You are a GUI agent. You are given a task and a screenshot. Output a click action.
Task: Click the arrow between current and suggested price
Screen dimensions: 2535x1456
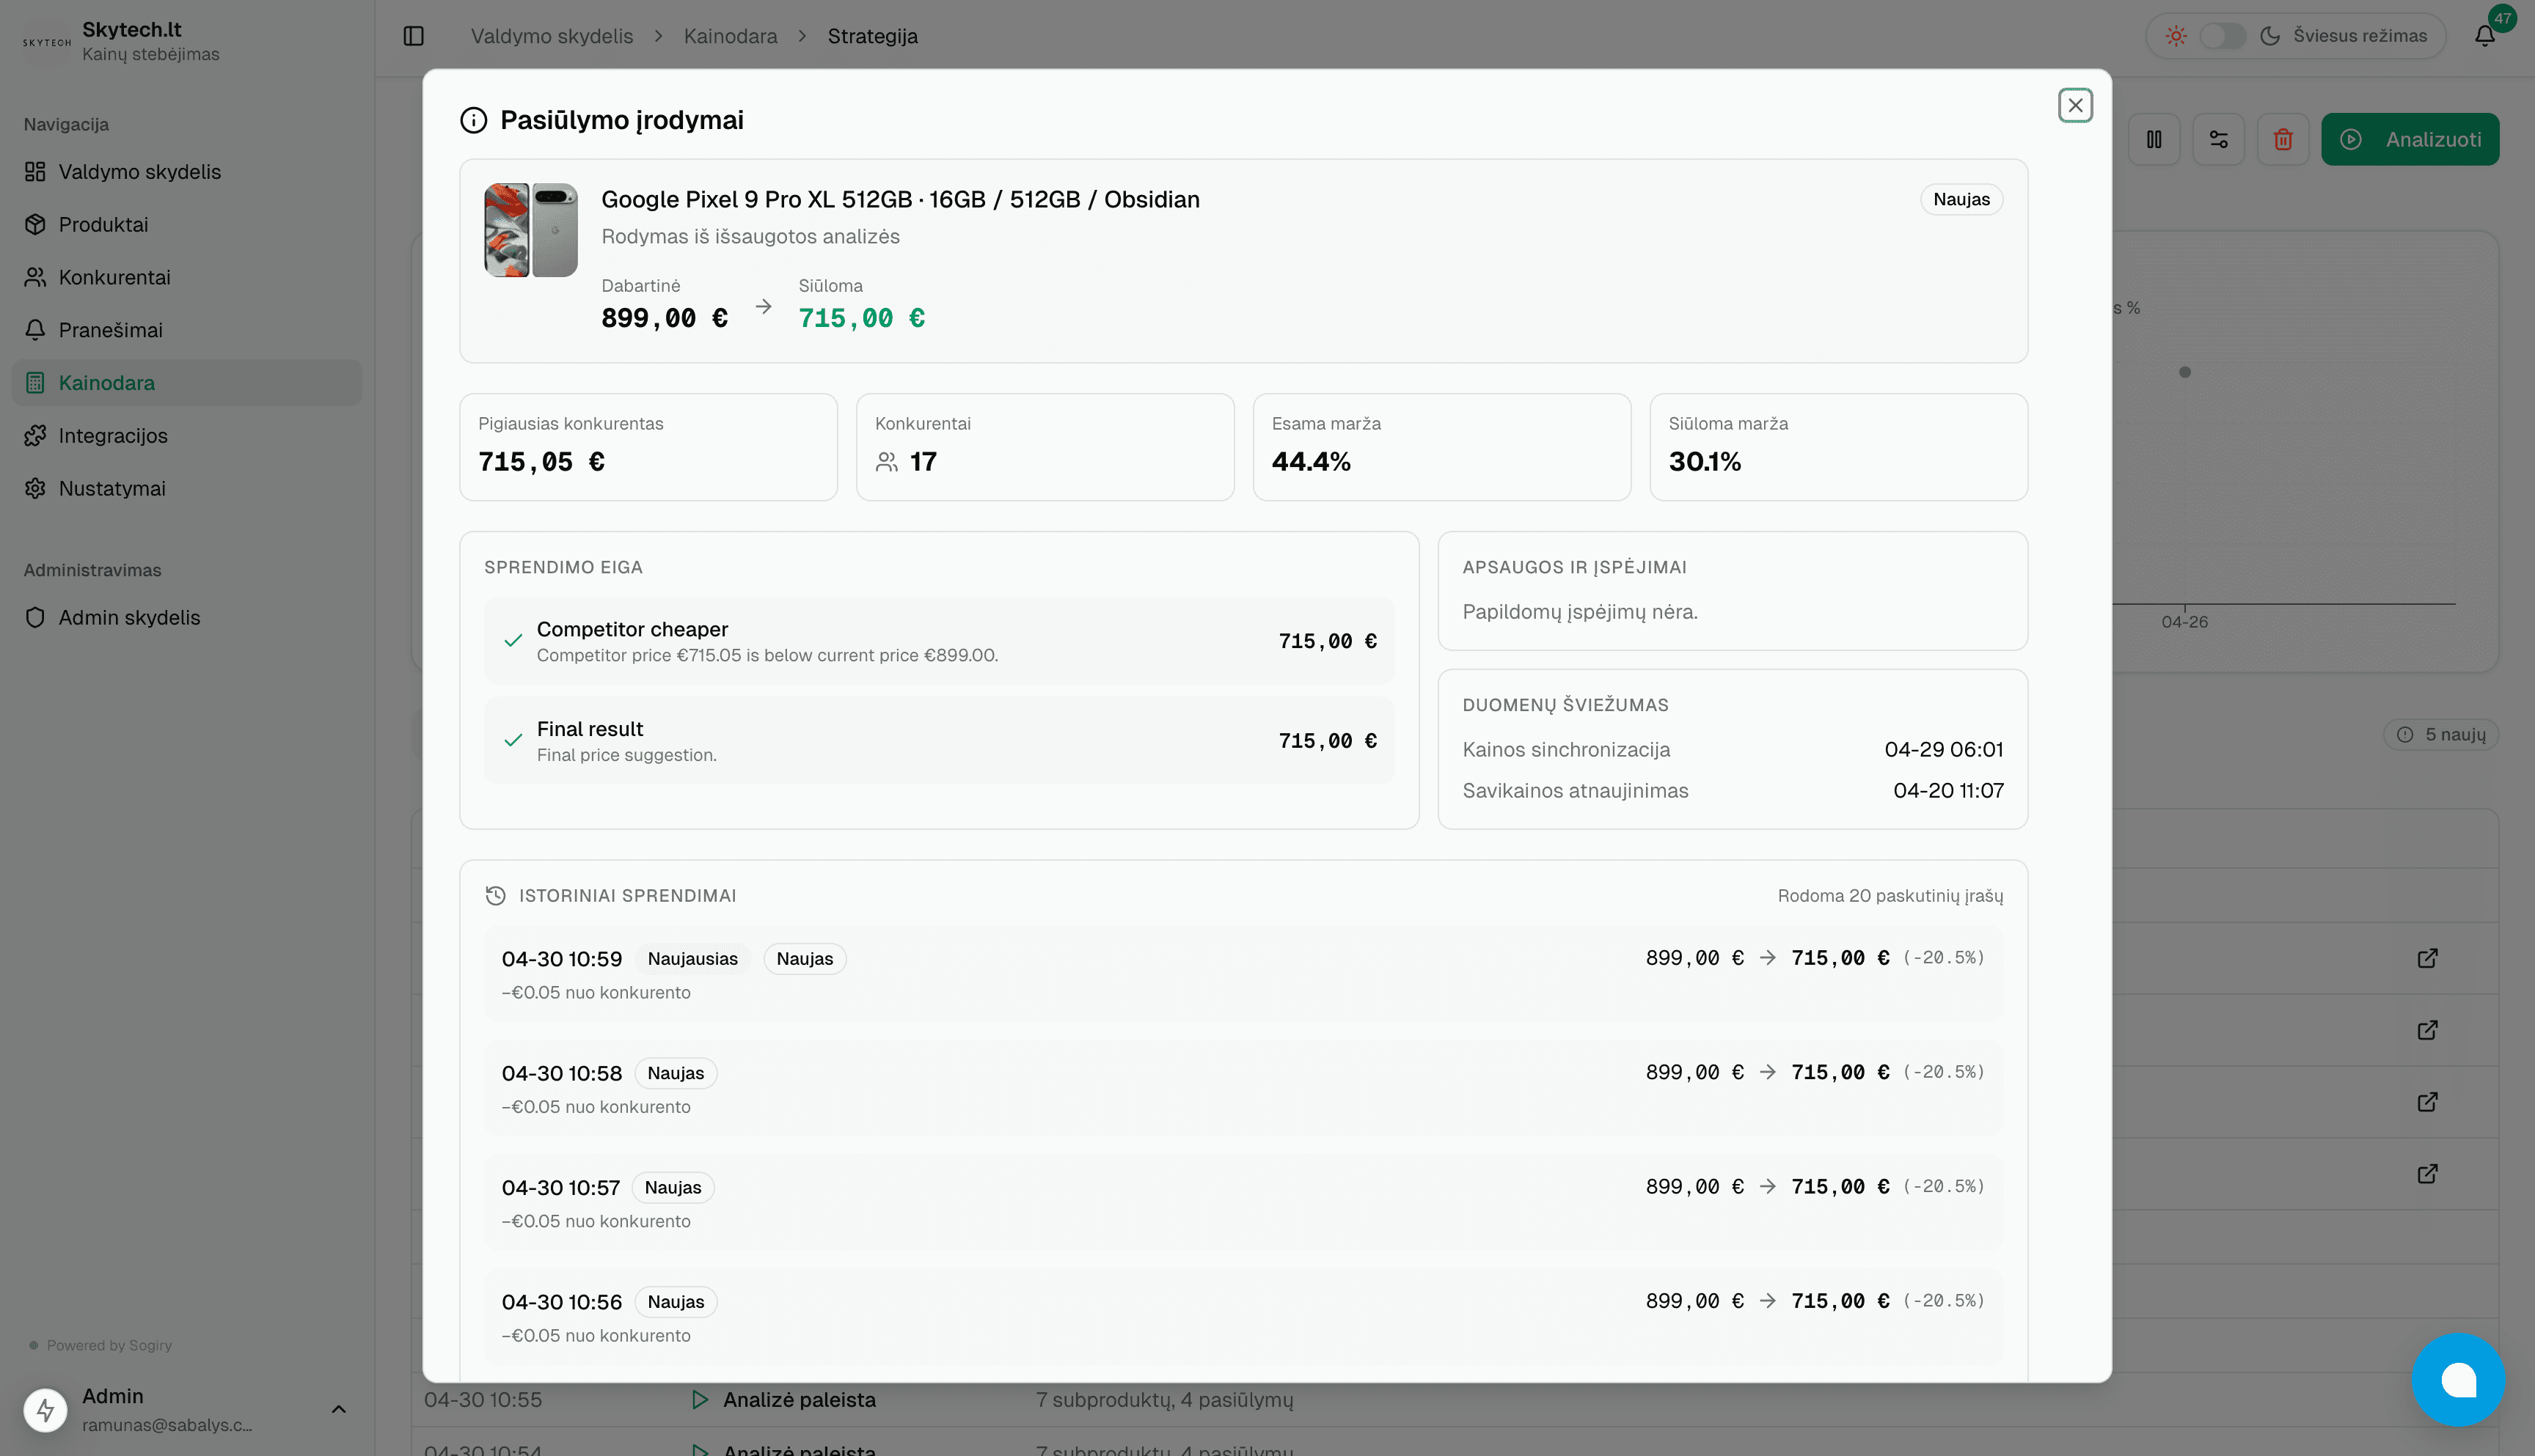point(764,307)
